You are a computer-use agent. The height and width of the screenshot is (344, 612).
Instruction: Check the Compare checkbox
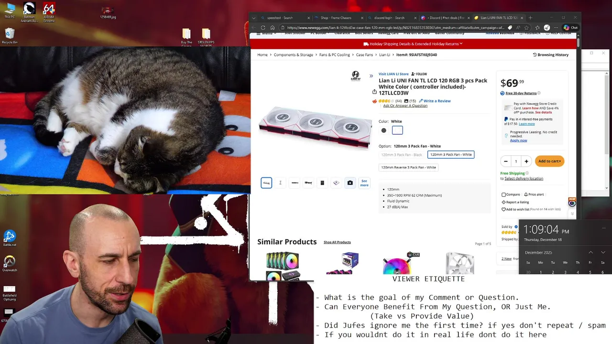click(x=503, y=194)
